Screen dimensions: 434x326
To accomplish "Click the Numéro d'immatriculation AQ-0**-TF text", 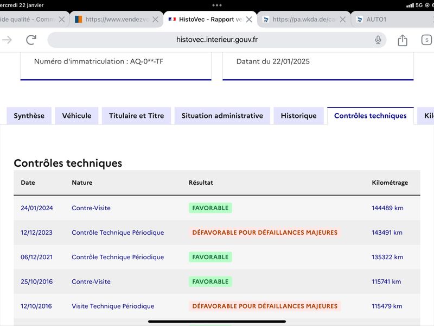I will pos(99,61).
